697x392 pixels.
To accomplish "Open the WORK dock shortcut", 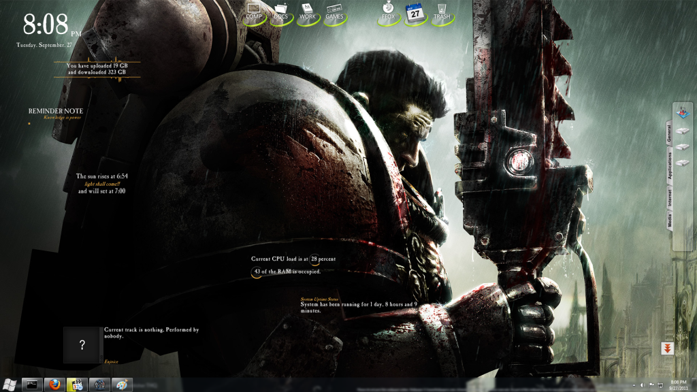I will [x=307, y=14].
